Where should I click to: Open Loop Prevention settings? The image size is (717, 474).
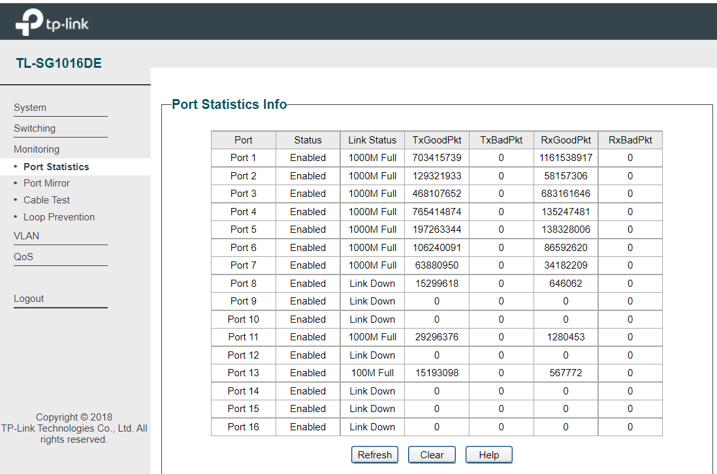pos(59,216)
